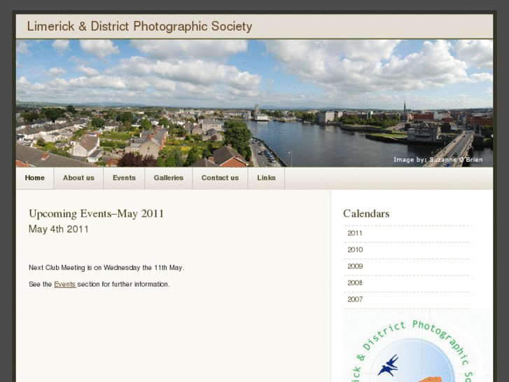Open the Upcoming Events–May 2011 post heading
The image size is (509, 382).
96,214
